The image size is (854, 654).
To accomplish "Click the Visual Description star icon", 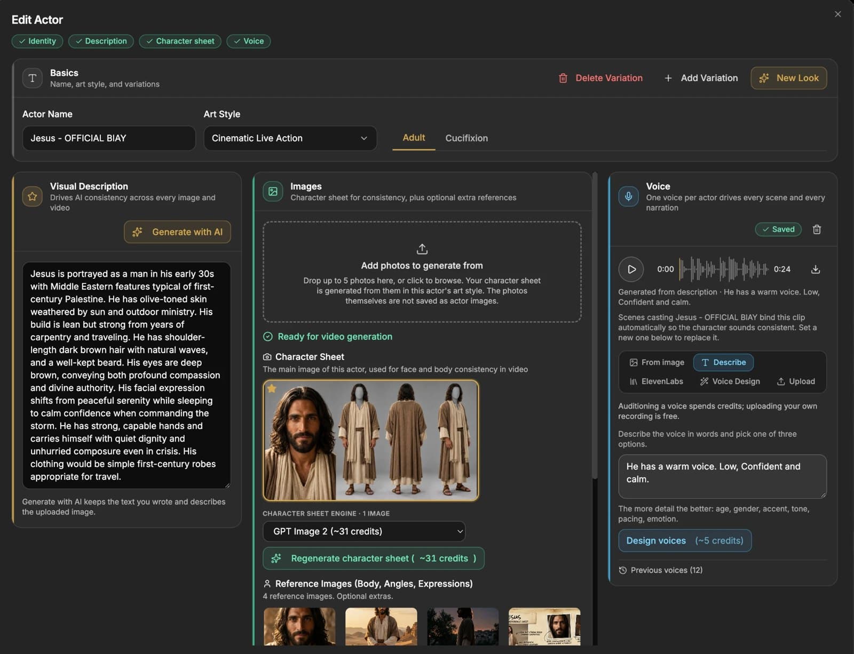I will [33, 196].
